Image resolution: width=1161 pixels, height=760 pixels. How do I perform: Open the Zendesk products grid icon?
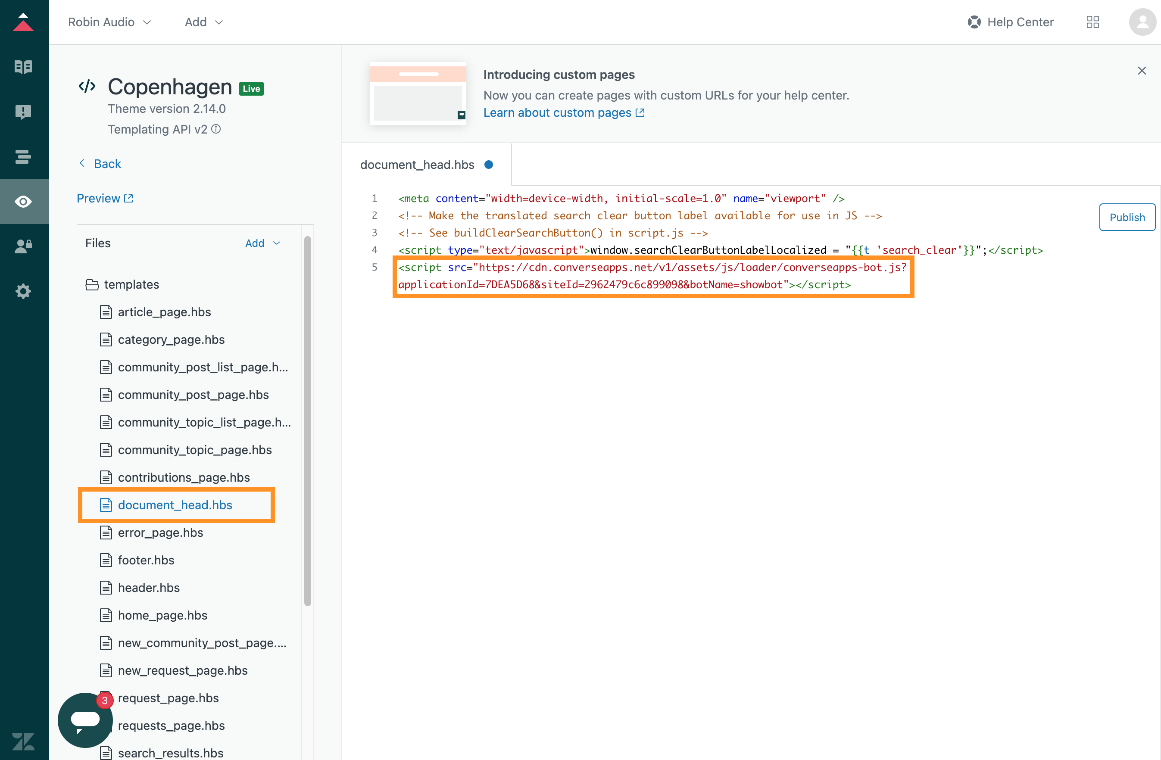1093,22
